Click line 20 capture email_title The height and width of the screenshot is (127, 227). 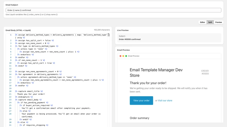point(29,91)
